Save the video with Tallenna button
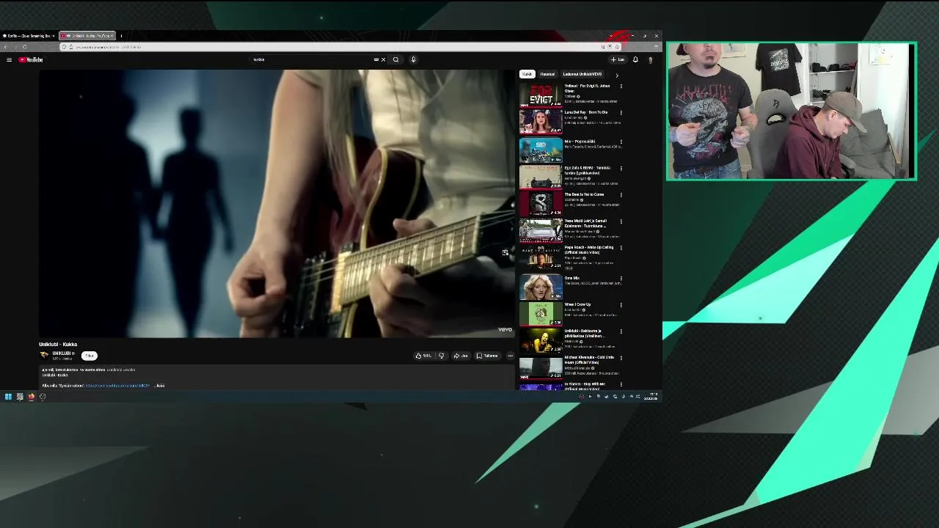939x528 pixels. [487, 356]
